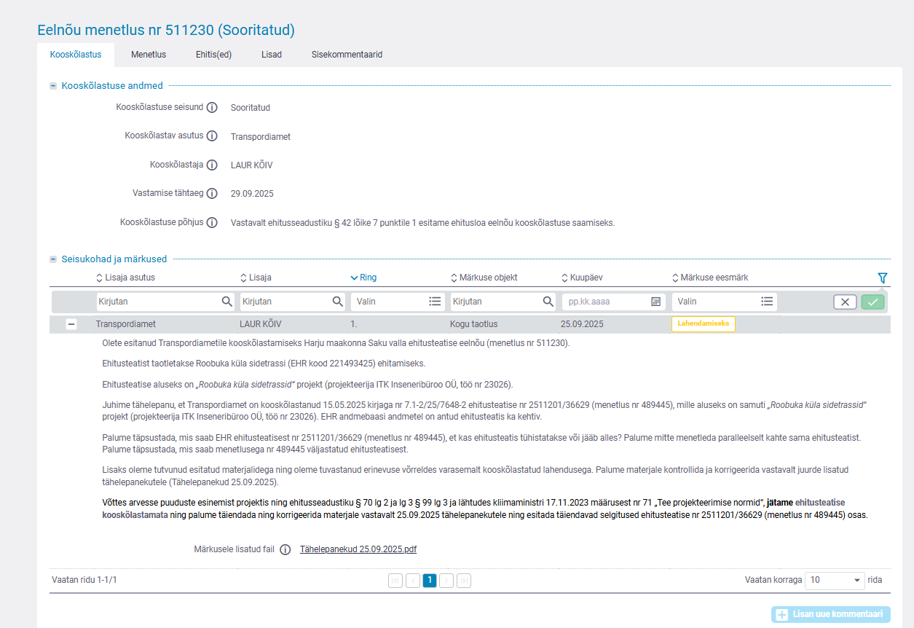This screenshot has width=914, height=628.
Task: Click search icon in Lisaja asutus filter
Action: click(x=227, y=302)
